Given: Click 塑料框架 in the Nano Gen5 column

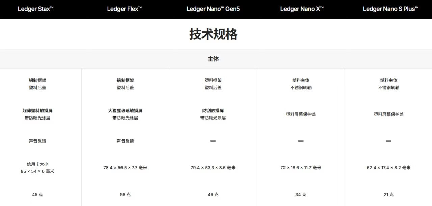Looking at the screenshot, I should [x=213, y=80].
